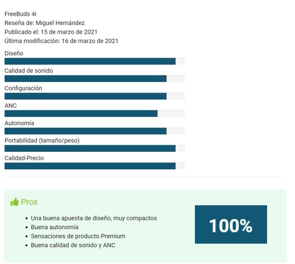Click the author name Miguel Hernández
Screen dimensions: 295x264
[x=60, y=23]
